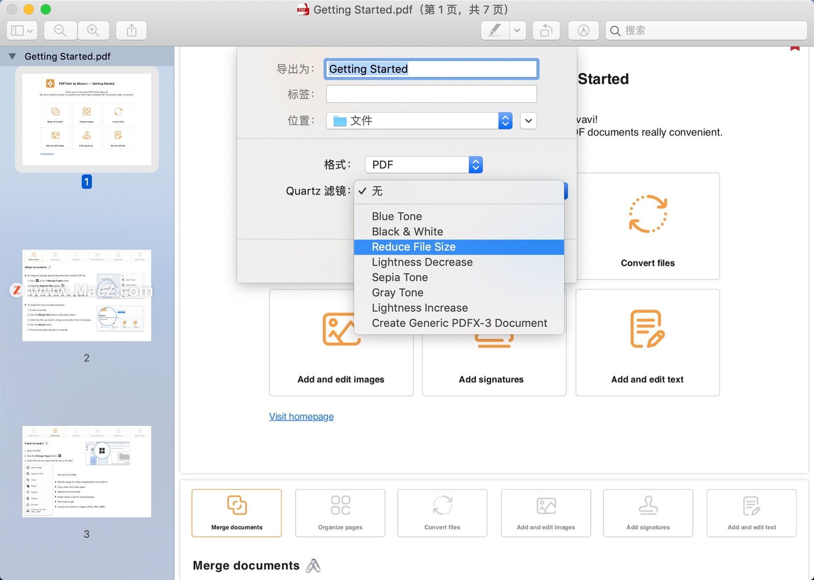Click the zoom out toolbar button
The height and width of the screenshot is (580, 814).
[60, 30]
